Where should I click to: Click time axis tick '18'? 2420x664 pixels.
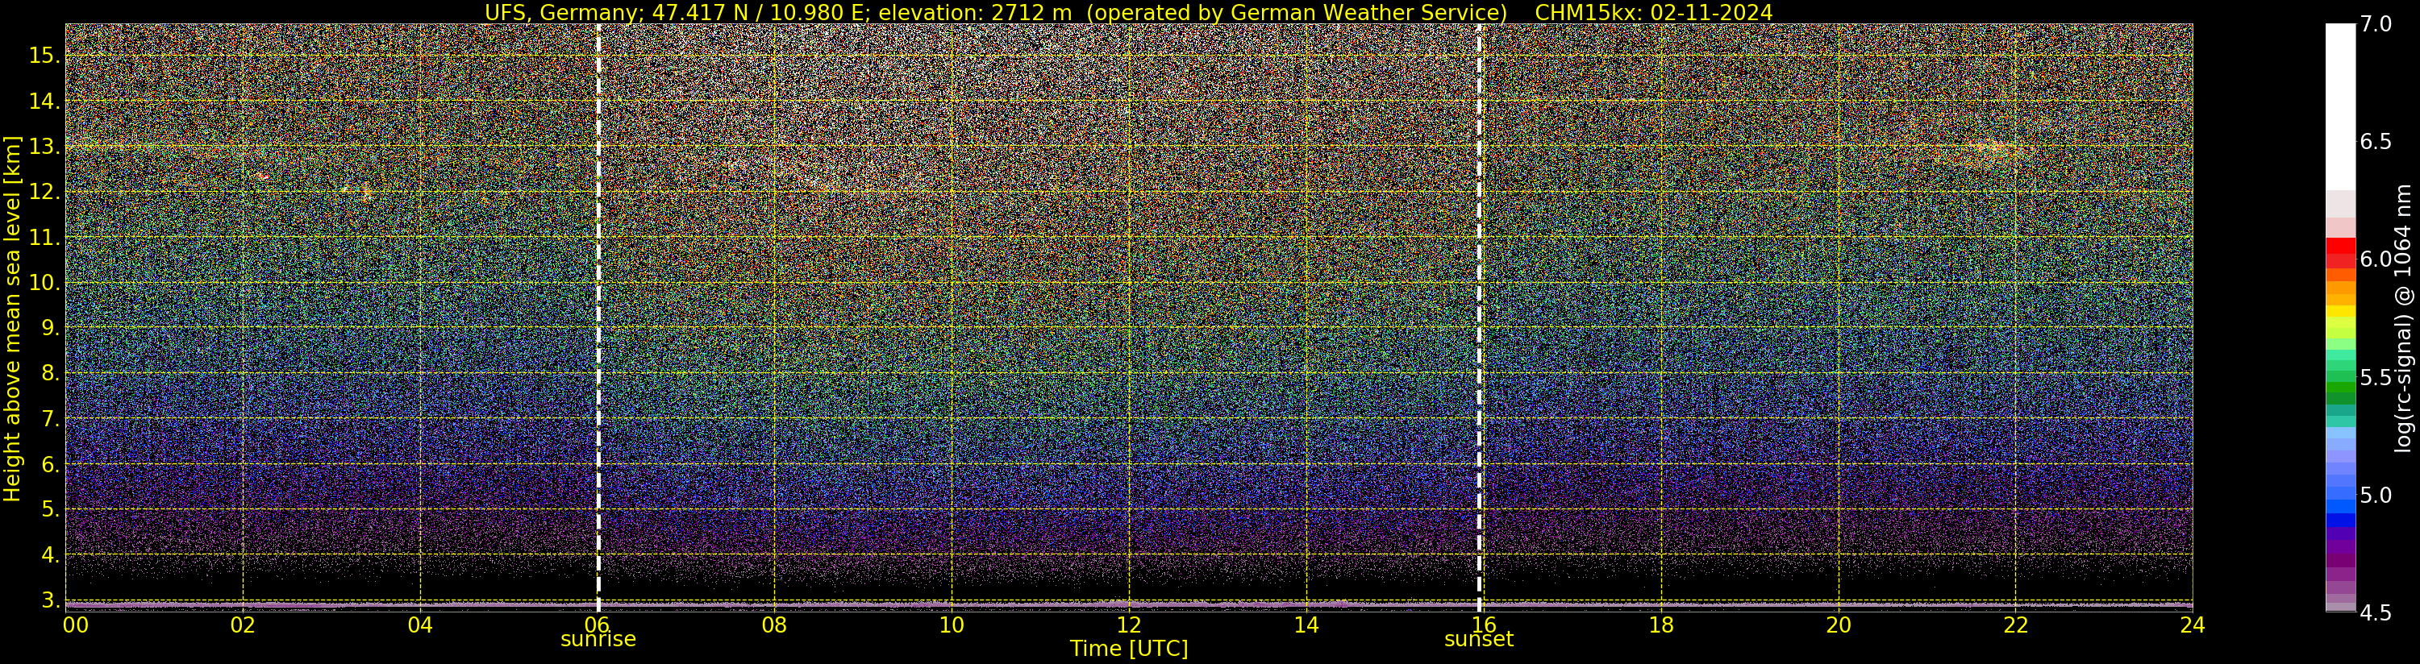tap(1661, 625)
